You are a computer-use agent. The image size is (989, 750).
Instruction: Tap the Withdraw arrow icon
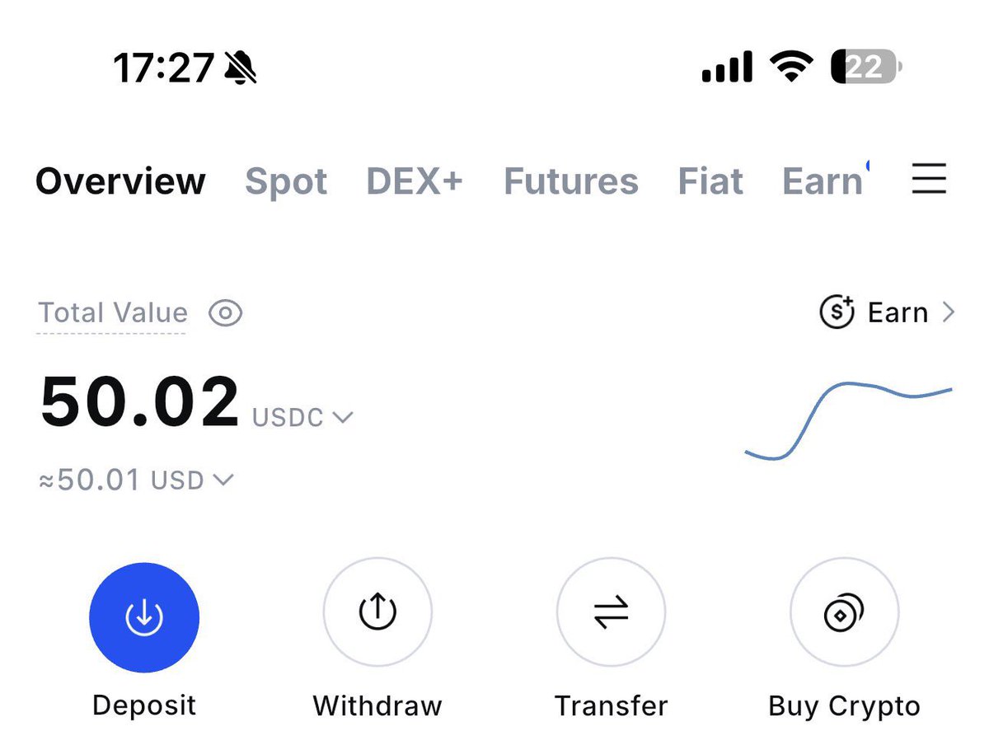click(x=377, y=614)
